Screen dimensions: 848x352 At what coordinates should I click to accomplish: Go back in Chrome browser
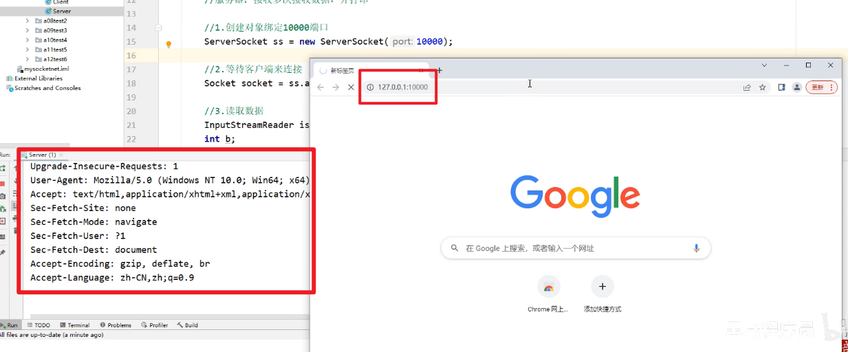point(320,87)
